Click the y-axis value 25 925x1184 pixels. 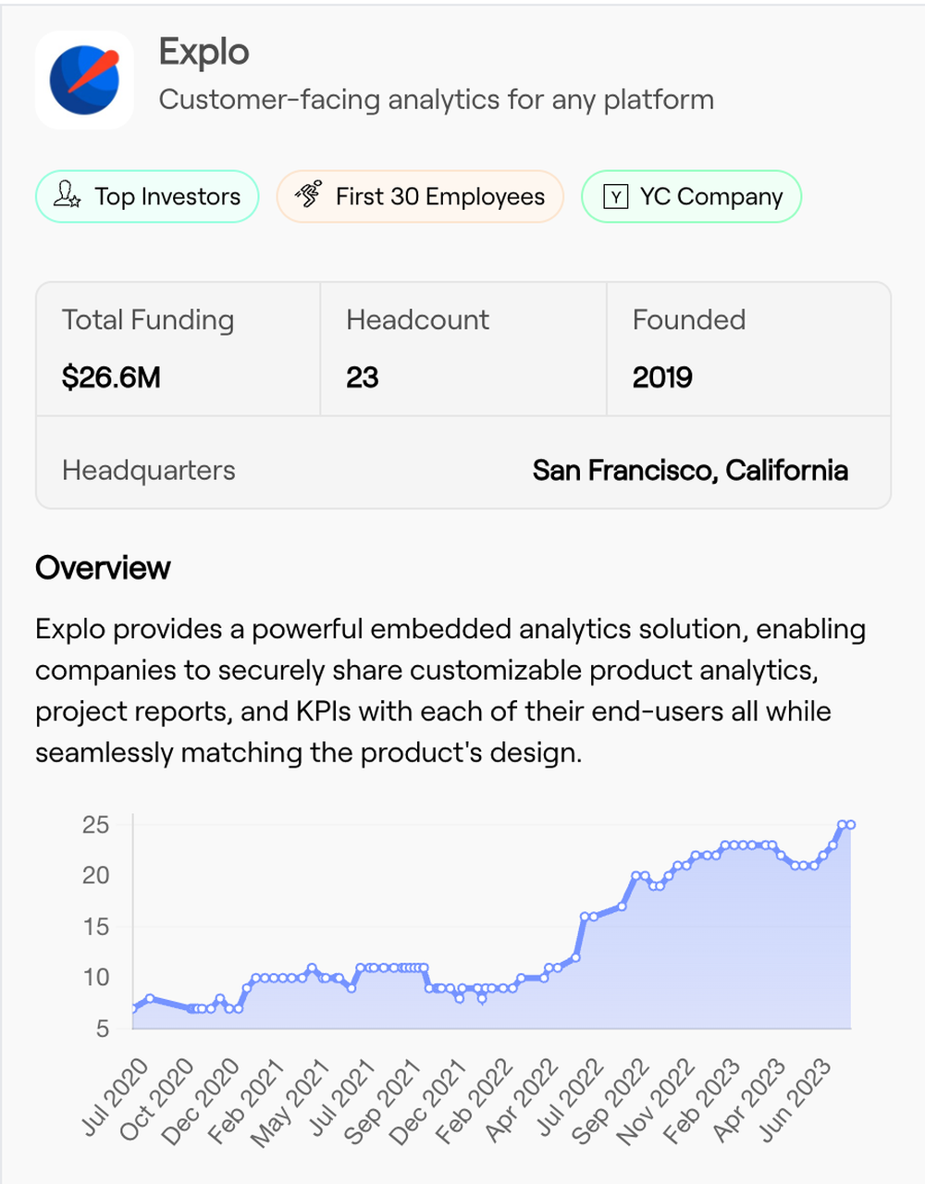click(x=95, y=824)
